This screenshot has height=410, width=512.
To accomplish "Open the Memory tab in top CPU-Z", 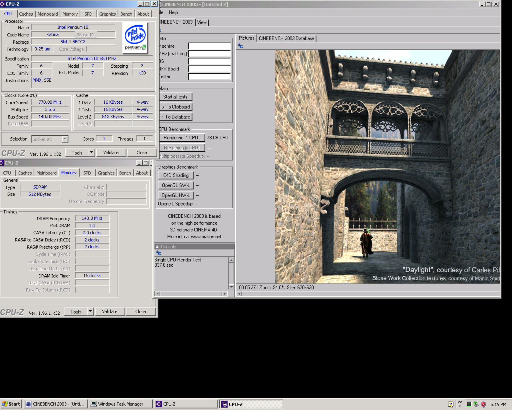I will pyautogui.click(x=70, y=14).
